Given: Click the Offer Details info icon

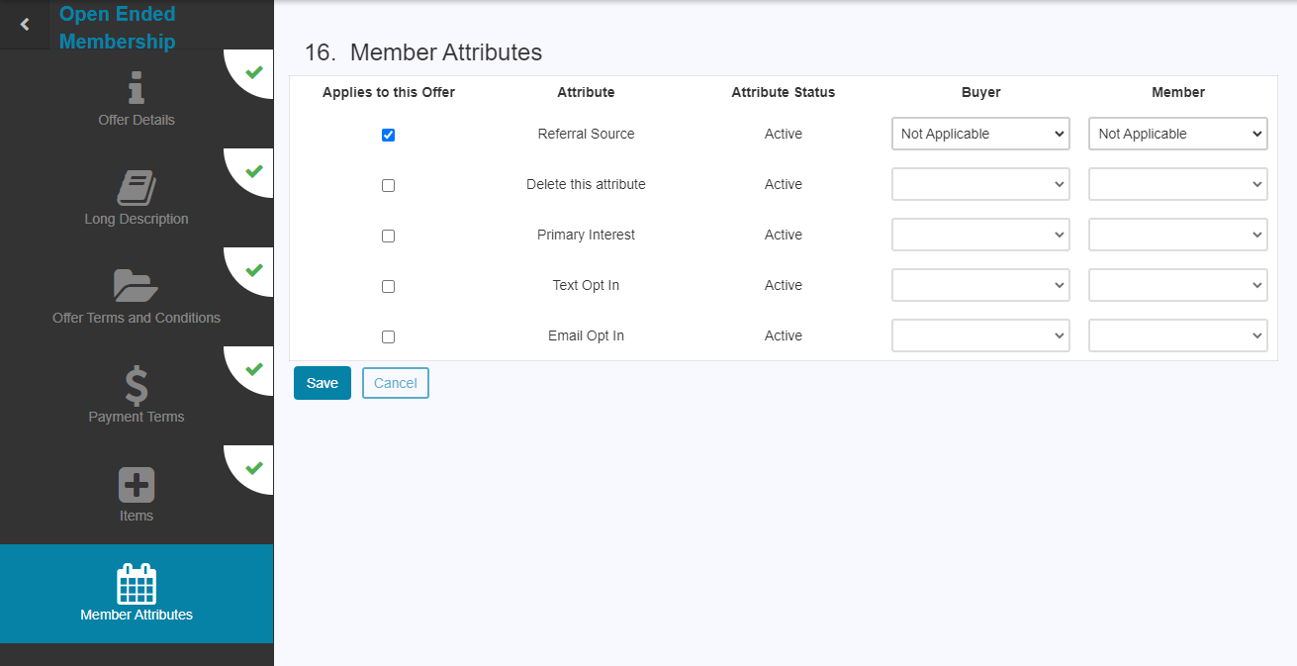Looking at the screenshot, I should (x=137, y=87).
